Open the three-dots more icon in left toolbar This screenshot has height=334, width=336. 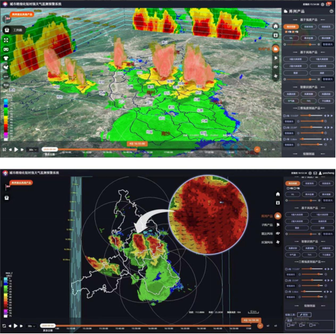pos(6,76)
